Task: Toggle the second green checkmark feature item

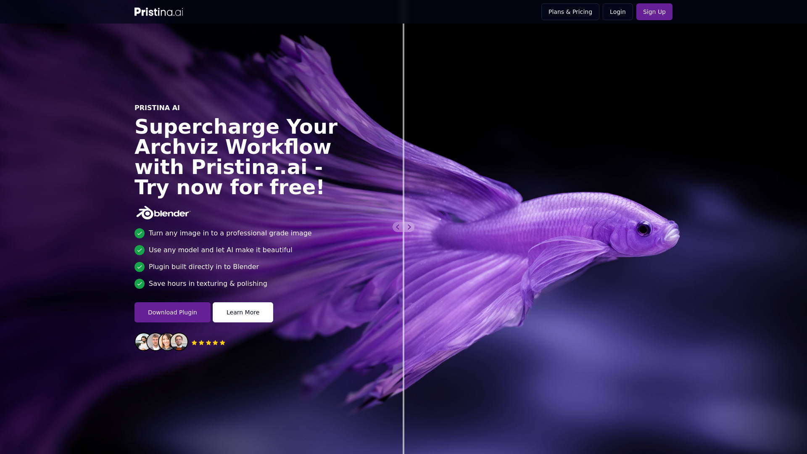Action: [140, 250]
